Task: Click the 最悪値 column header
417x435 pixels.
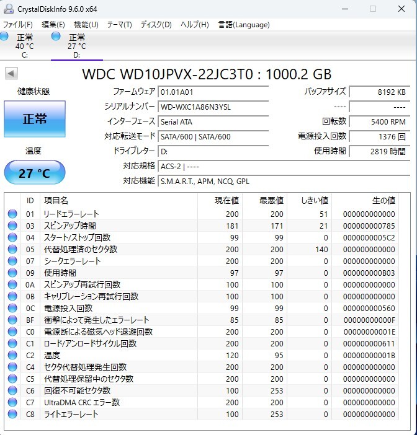Action: (x=264, y=200)
